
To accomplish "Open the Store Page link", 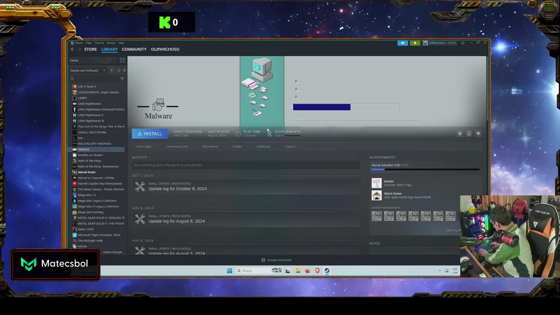I will [143, 147].
